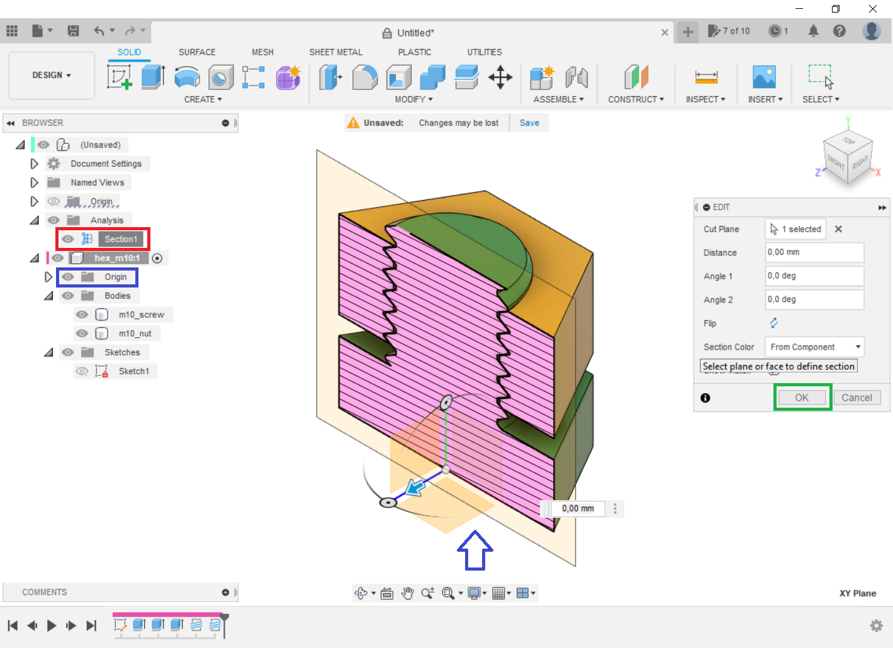Image resolution: width=893 pixels, height=648 pixels.
Task: Click the Save link in unsaved warning
Action: click(529, 123)
